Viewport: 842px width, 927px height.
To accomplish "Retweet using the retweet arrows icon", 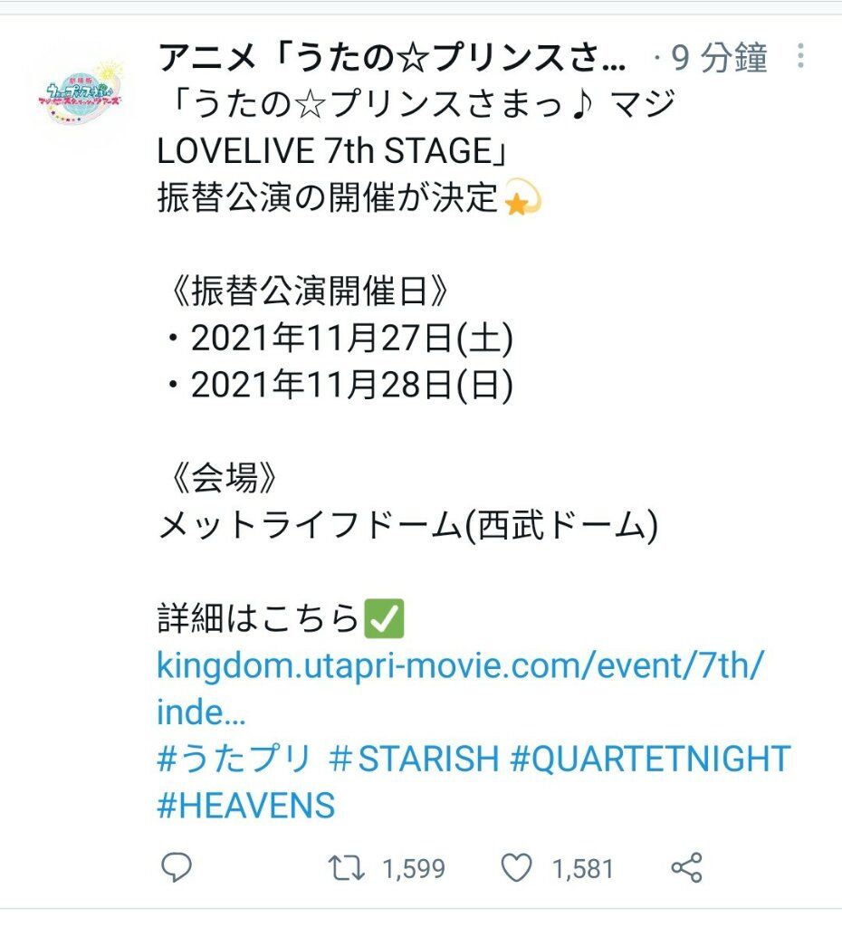I will [x=347, y=867].
